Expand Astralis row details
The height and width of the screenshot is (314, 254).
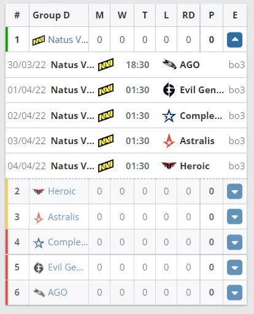pyautogui.click(x=234, y=216)
